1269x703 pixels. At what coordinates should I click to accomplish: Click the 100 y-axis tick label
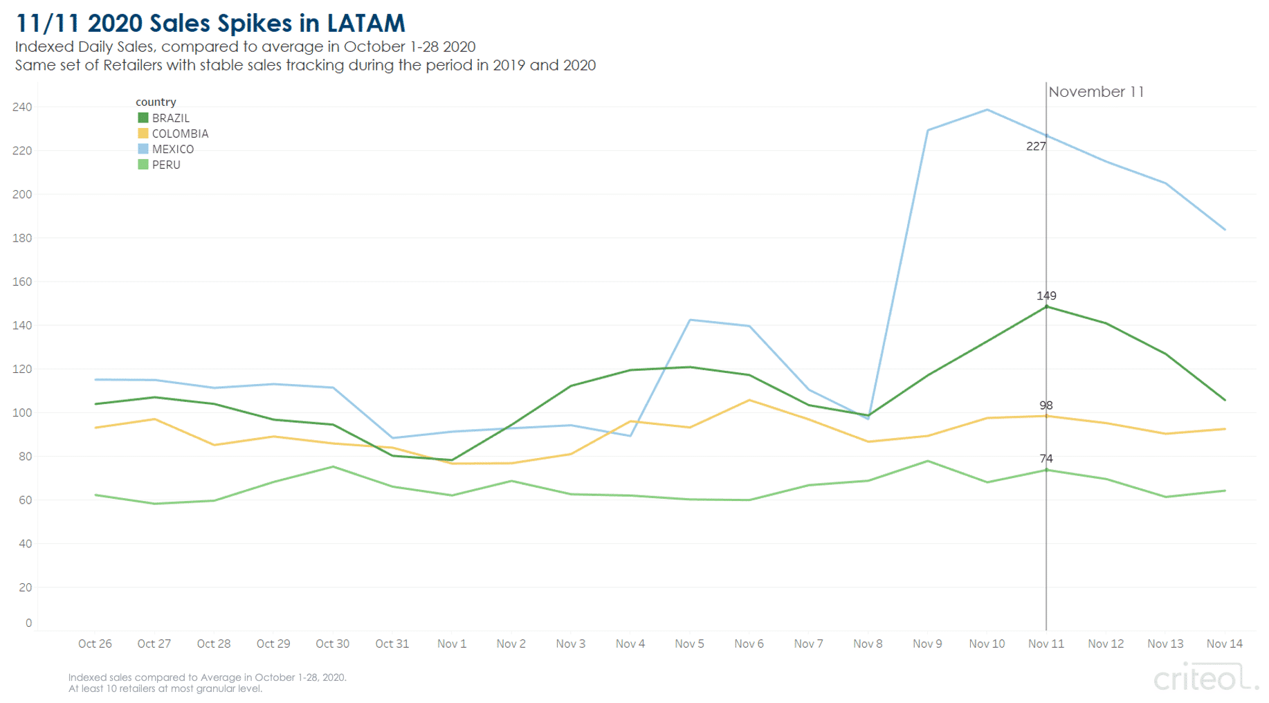tap(22, 413)
